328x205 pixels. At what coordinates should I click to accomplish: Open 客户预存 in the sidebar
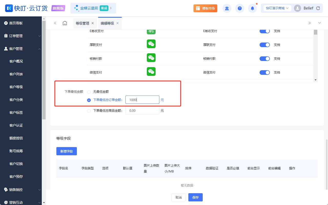coord(16,177)
